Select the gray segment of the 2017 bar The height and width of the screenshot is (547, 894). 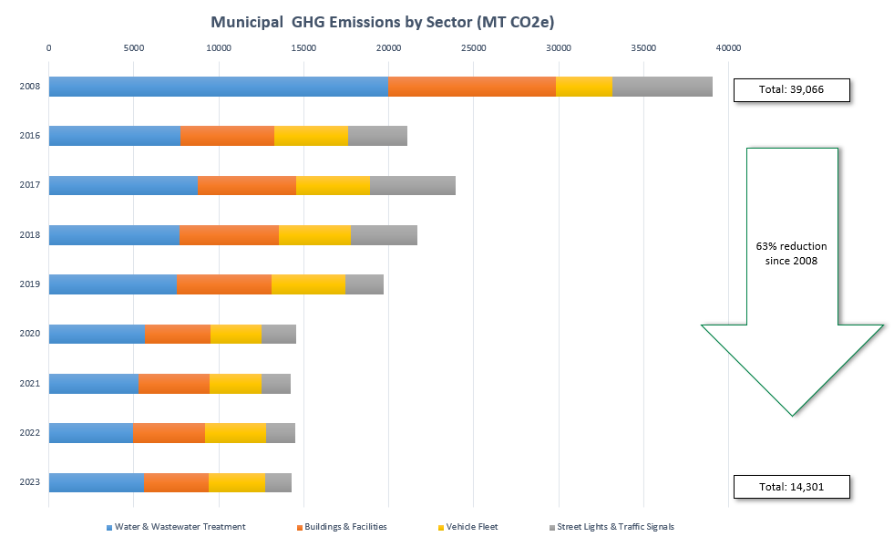pos(412,185)
